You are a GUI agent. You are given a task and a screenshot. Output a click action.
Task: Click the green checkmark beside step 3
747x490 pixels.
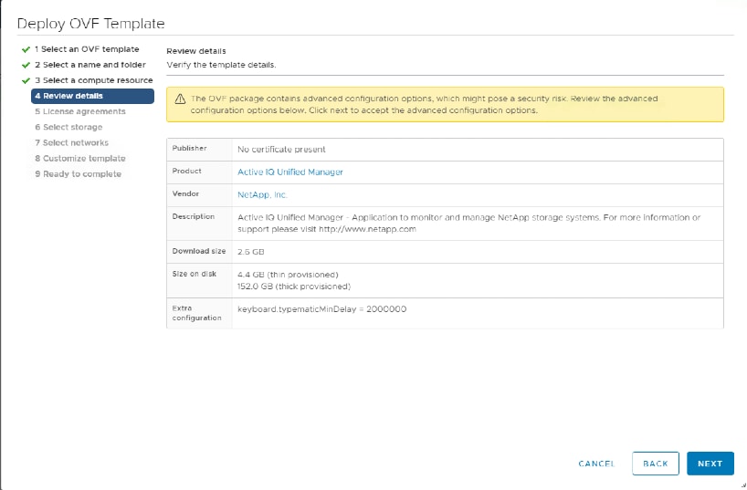click(x=26, y=80)
